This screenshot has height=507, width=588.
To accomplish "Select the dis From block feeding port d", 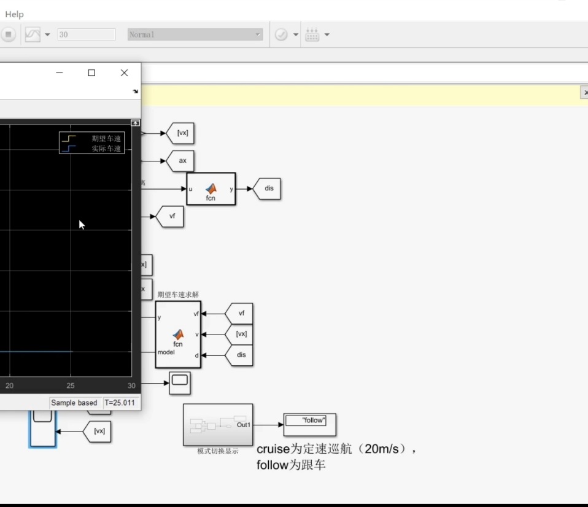I will [239, 355].
